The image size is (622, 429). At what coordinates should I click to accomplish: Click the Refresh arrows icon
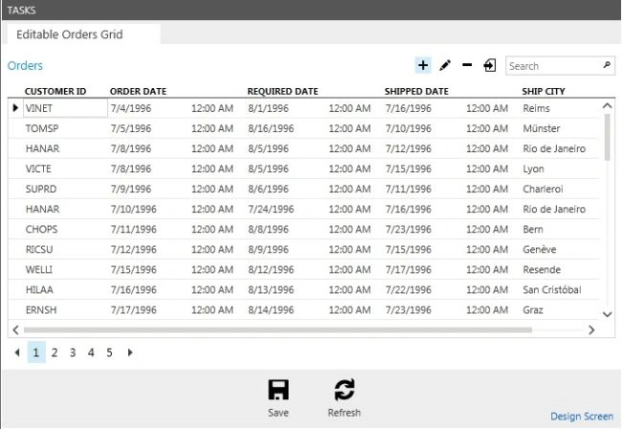coord(344,390)
